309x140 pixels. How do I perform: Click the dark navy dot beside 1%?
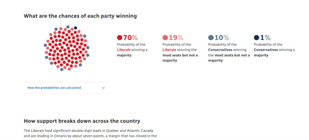256,38
